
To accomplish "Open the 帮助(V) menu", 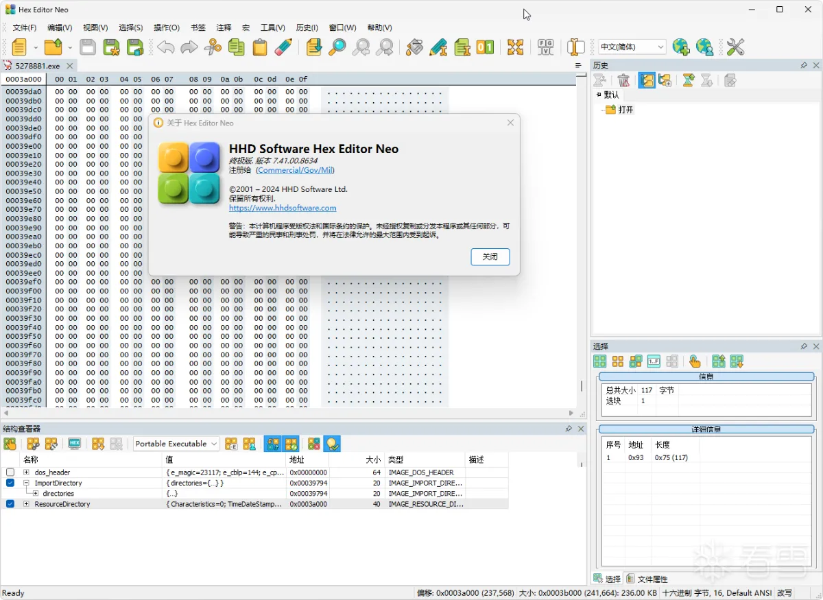I will pos(380,27).
